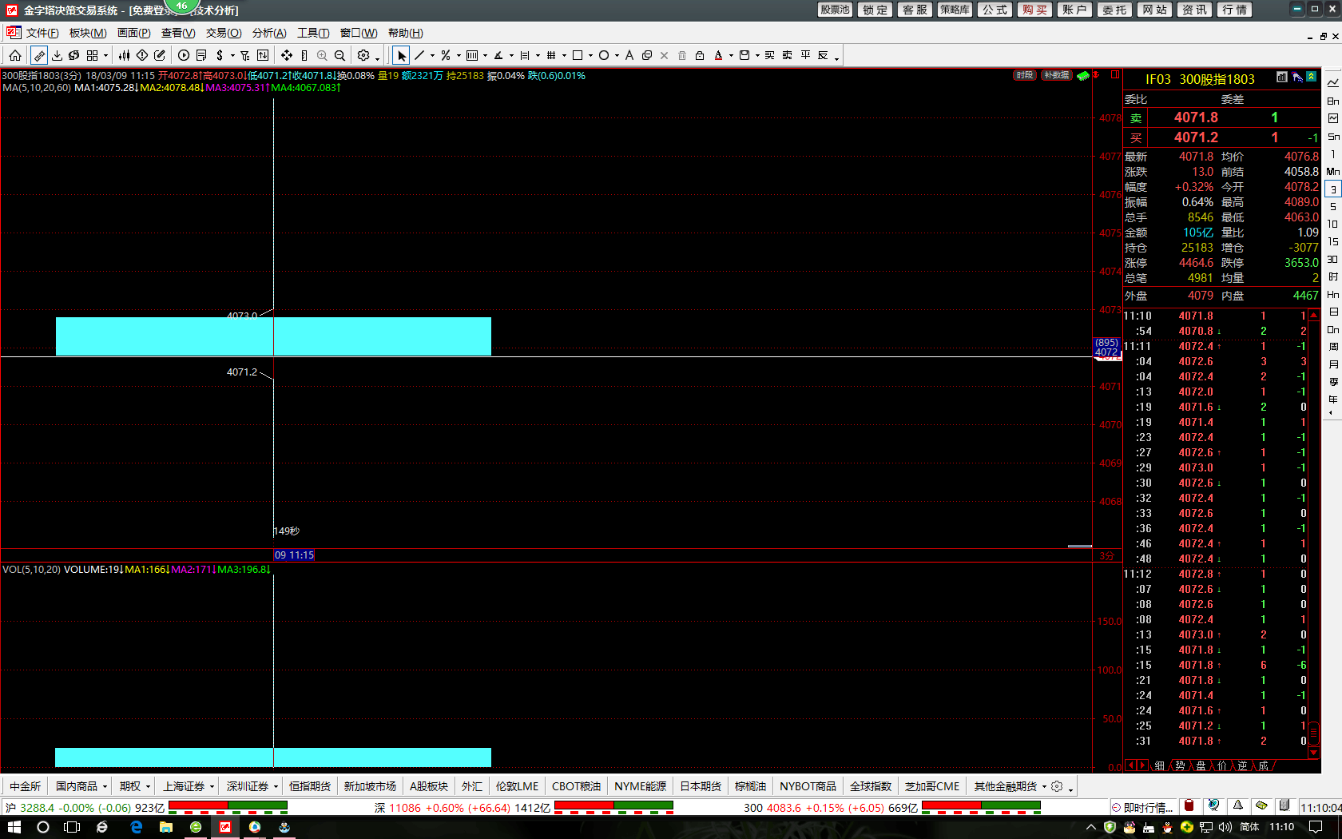Click the refresh cycle icon

[74, 55]
